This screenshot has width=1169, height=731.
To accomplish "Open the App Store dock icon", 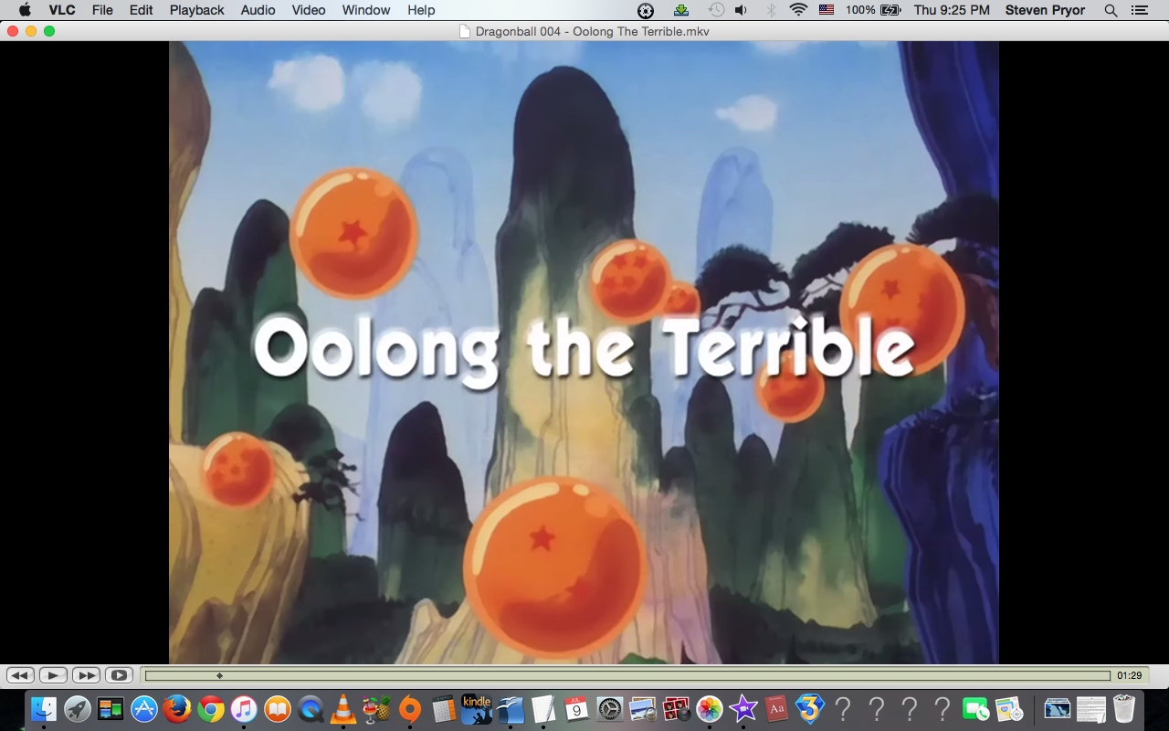I will tap(144, 708).
